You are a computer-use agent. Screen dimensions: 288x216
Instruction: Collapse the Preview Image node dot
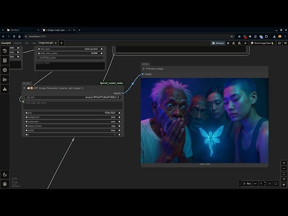[x=143, y=68]
